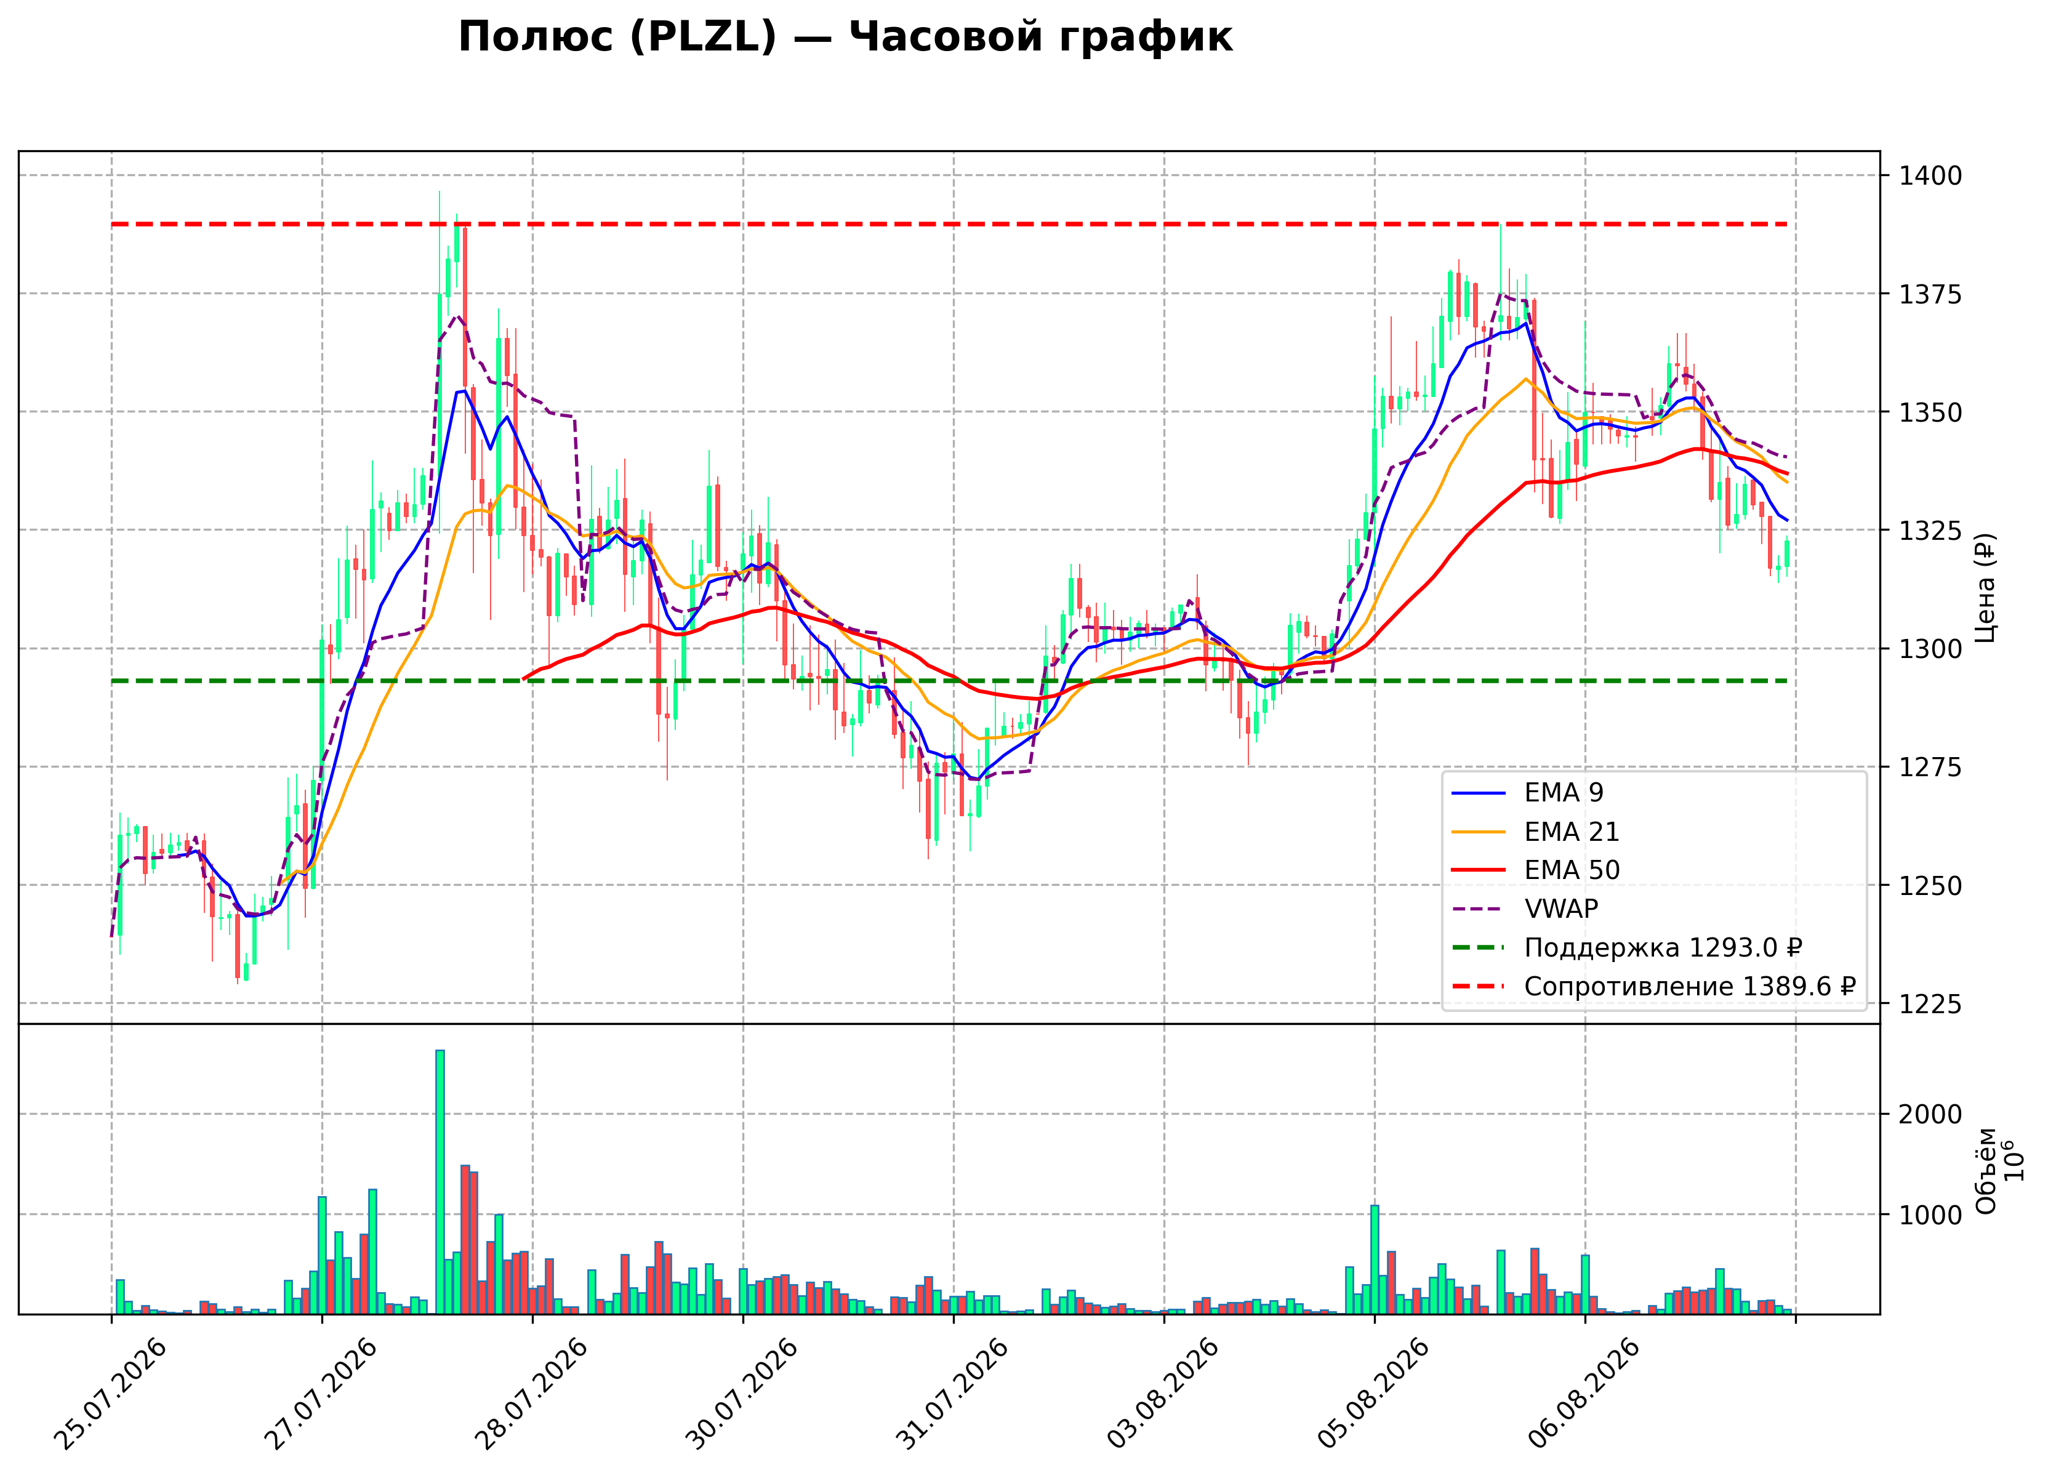Click the 1375 price axis tick label

coord(1930,294)
